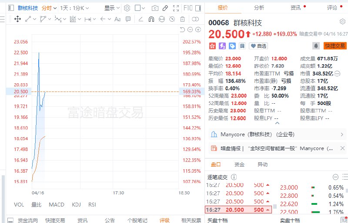Toggle drawing sync icon
The image size is (348, 223).
tap(162, 19)
